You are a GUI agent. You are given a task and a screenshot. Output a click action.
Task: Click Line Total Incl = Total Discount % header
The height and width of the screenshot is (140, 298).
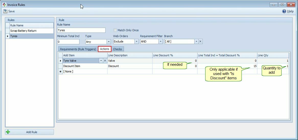click(227, 55)
